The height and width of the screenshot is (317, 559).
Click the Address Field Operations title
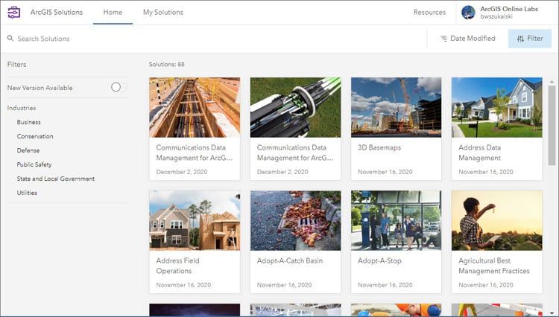177,266
